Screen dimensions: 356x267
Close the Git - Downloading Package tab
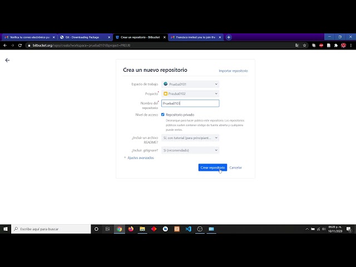pos(109,37)
